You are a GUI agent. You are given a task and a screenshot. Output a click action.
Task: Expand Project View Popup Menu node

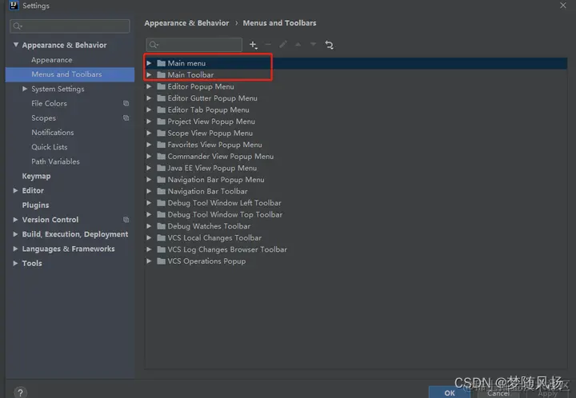[x=149, y=121]
